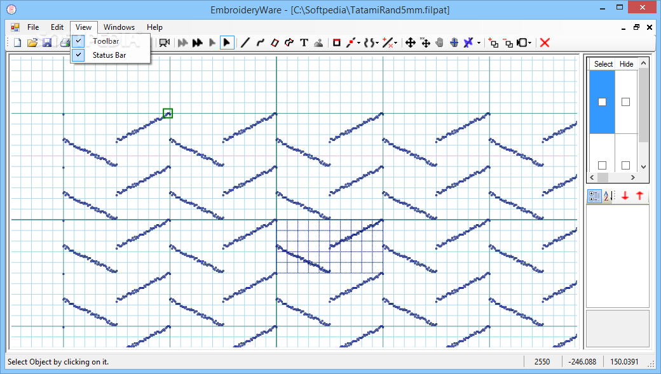Viewport: 661px width, 374px height.
Task: Click the add object (plus squares) icon
Action: (x=493, y=43)
